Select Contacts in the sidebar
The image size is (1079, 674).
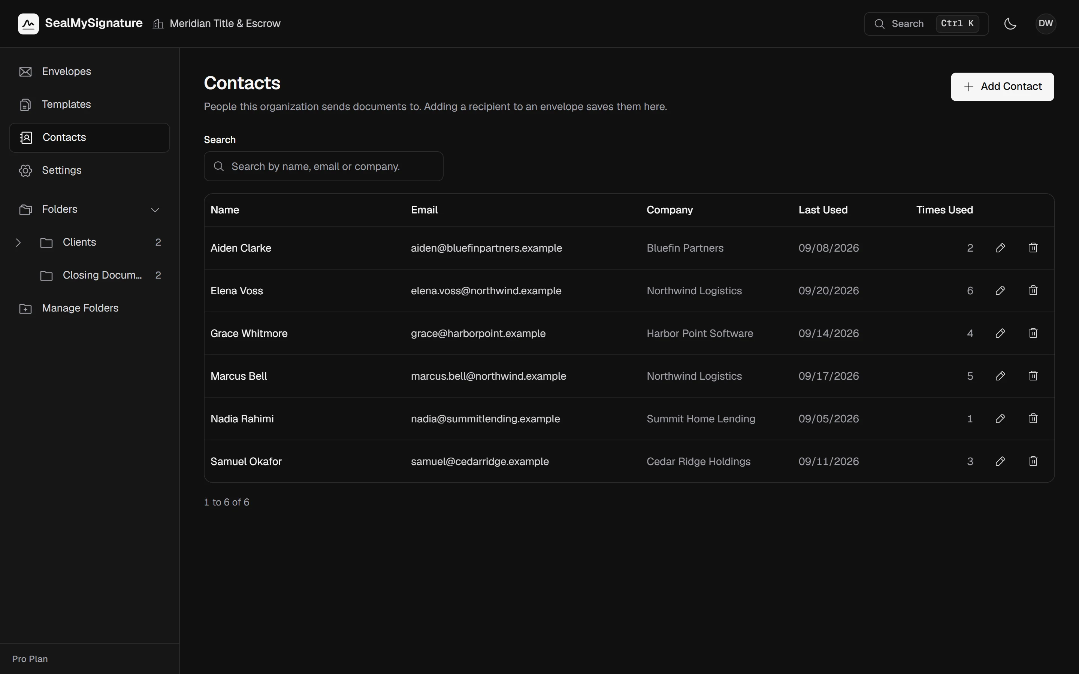(89, 138)
